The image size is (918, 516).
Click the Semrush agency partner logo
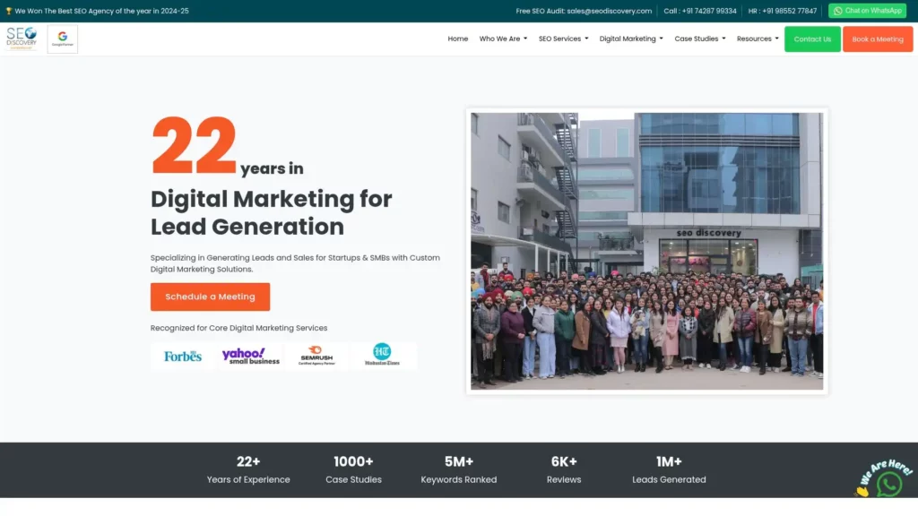pos(316,356)
